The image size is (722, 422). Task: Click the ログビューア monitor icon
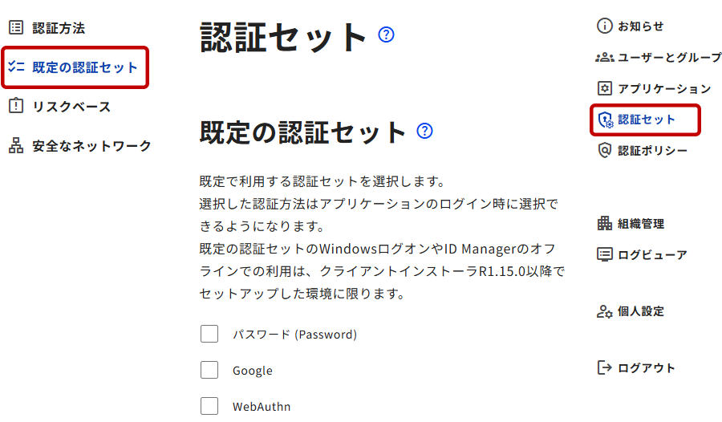[604, 255]
